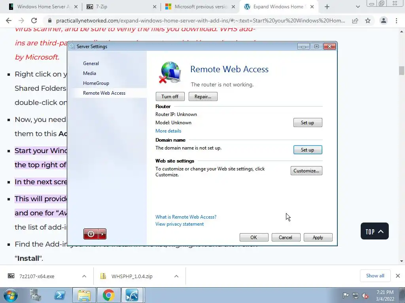The height and width of the screenshot is (303, 405).
Task: Go forward in browser history
Action: point(21,21)
